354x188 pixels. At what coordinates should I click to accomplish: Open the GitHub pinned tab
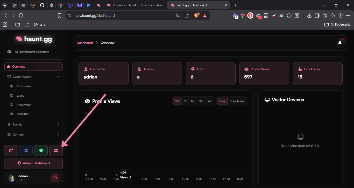click(42, 5)
